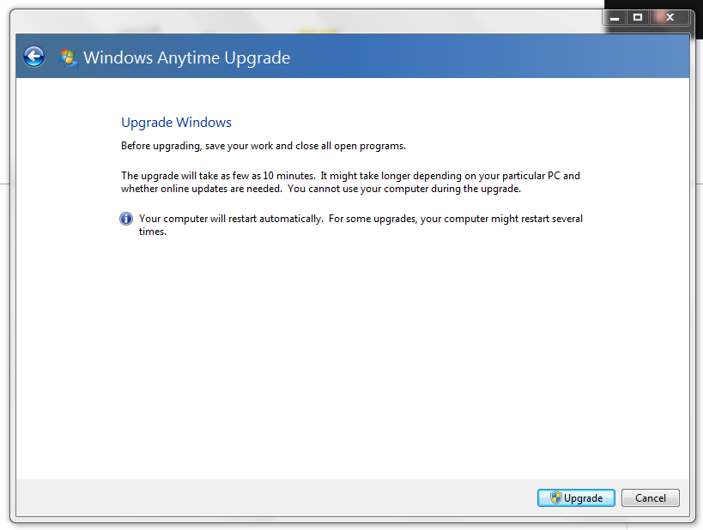
Task: Cancel the upgrade with the Cancel button
Action: [650, 497]
